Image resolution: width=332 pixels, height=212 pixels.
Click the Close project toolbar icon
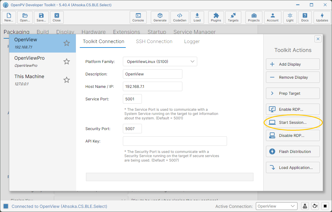(57, 17)
